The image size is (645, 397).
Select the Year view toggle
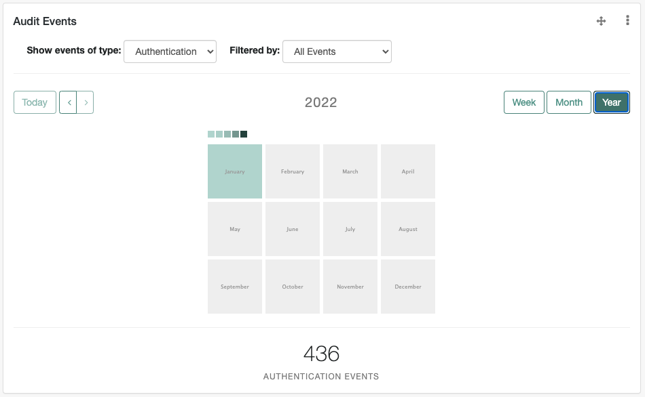tap(611, 102)
